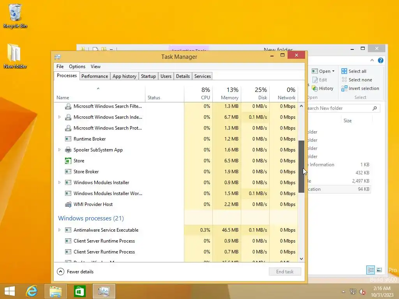Sort processes by the CPU column
This screenshot has width=399, height=299.
click(198, 93)
